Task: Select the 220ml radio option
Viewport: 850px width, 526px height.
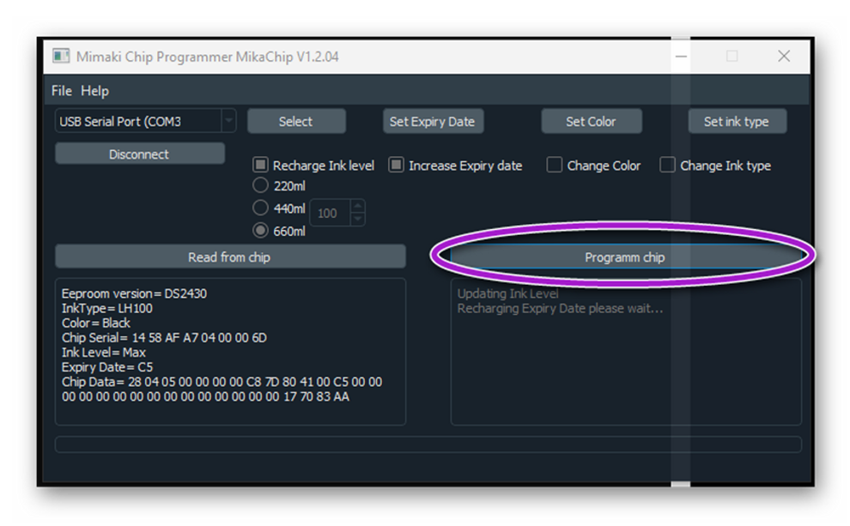Action: pos(261,185)
